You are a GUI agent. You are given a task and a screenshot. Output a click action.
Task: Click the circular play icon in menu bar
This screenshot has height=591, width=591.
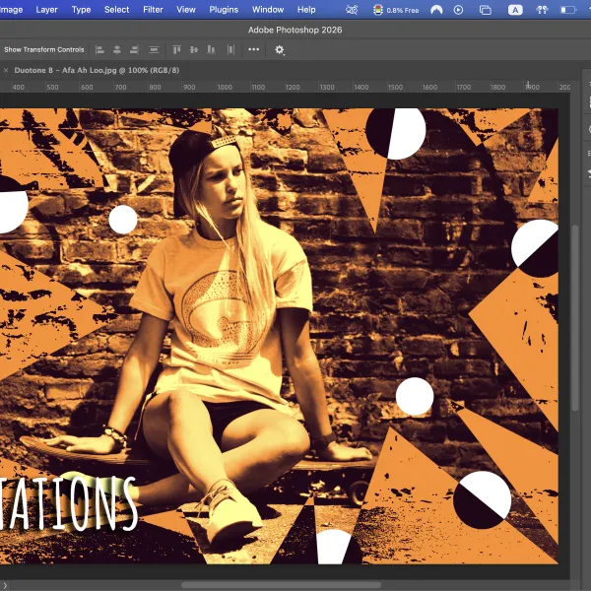tap(458, 10)
